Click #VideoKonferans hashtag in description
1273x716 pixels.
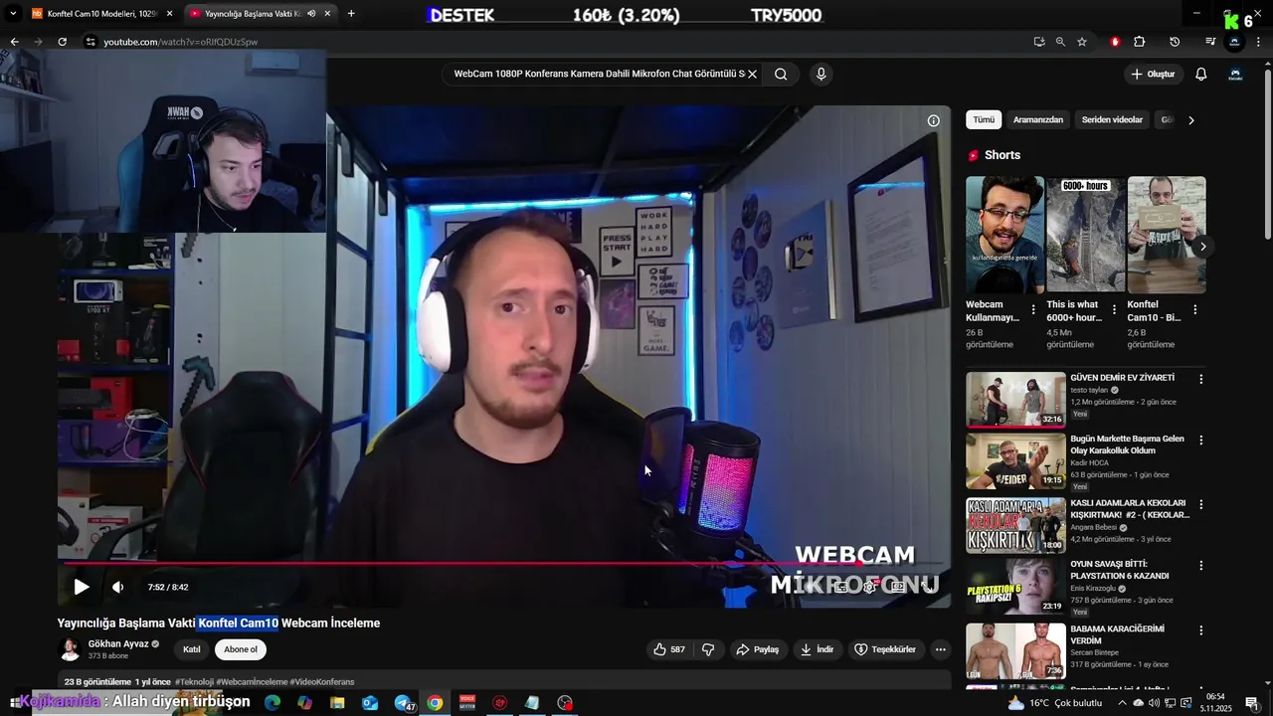pos(322,682)
